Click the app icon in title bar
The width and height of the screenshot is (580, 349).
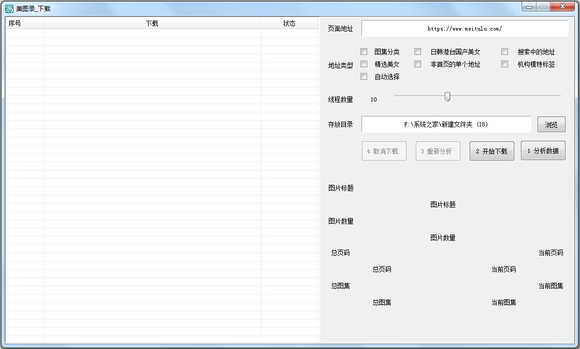click(x=9, y=8)
